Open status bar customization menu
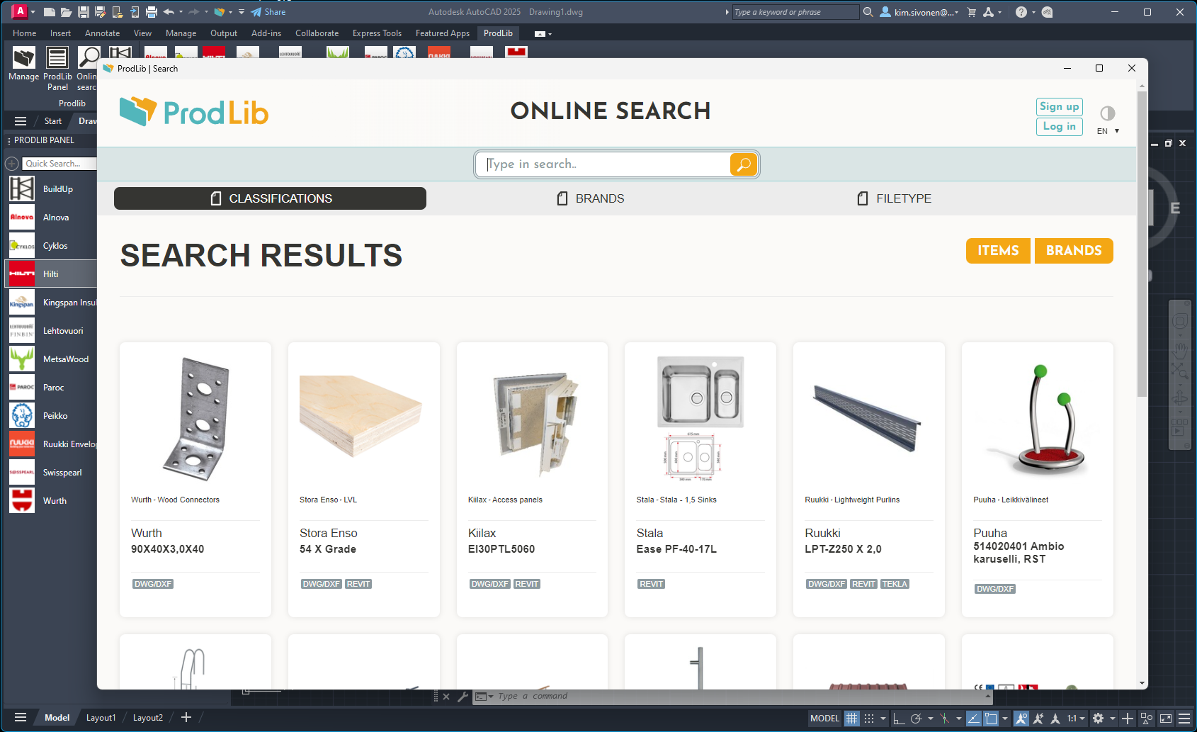The image size is (1197, 732). click(1184, 719)
